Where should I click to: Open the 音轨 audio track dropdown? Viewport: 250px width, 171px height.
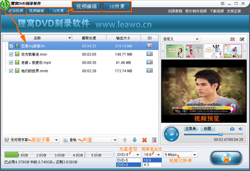click(90, 140)
